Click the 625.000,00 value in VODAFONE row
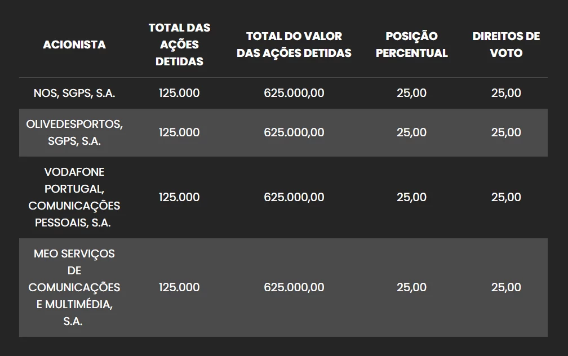The width and height of the screenshot is (568, 356). (x=294, y=197)
